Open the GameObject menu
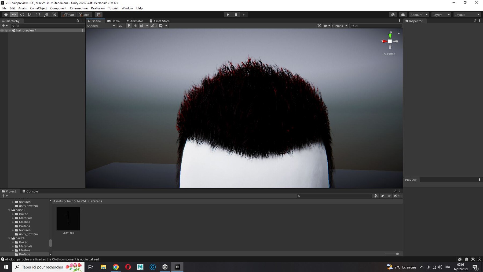Image resolution: width=483 pixels, height=272 pixels. (x=38, y=8)
